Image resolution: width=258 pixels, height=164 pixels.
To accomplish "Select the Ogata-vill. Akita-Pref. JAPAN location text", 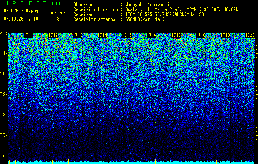I will pyautogui.click(x=183, y=9).
